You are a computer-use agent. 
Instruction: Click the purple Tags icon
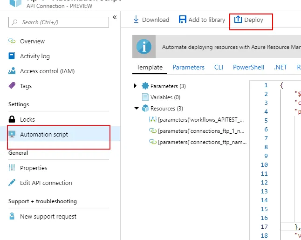12,85
